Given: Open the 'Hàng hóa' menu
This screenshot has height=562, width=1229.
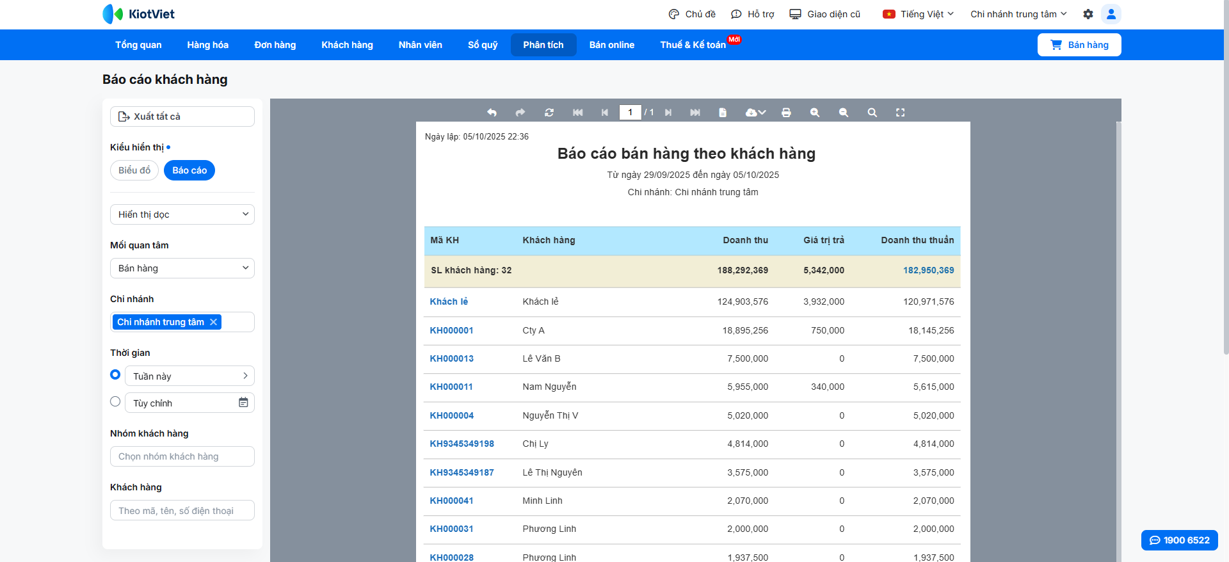Looking at the screenshot, I should coord(207,45).
